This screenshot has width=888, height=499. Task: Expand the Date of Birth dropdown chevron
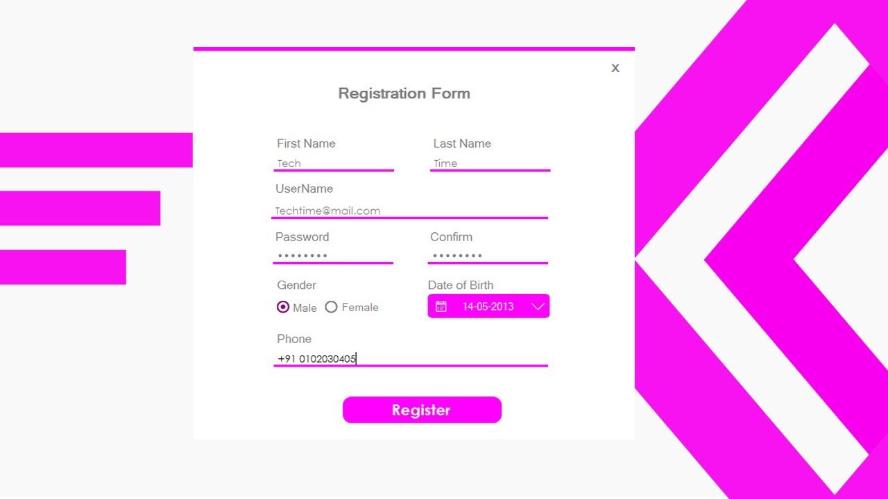538,306
